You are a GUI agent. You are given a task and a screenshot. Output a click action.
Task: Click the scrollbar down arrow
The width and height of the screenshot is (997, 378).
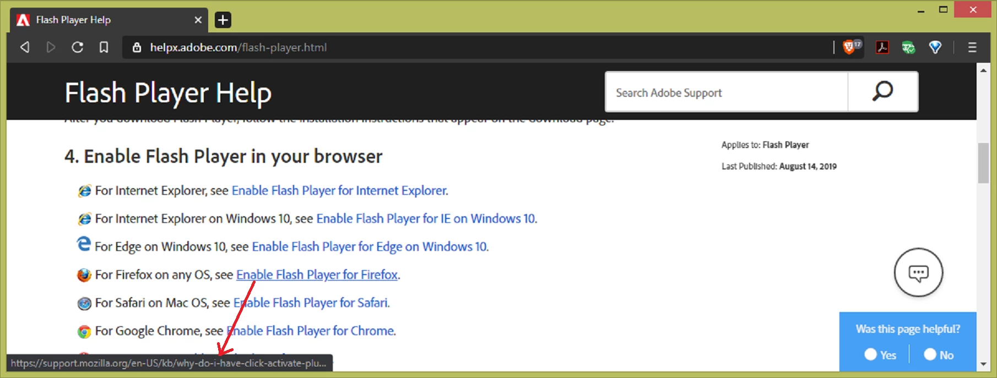(x=983, y=364)
